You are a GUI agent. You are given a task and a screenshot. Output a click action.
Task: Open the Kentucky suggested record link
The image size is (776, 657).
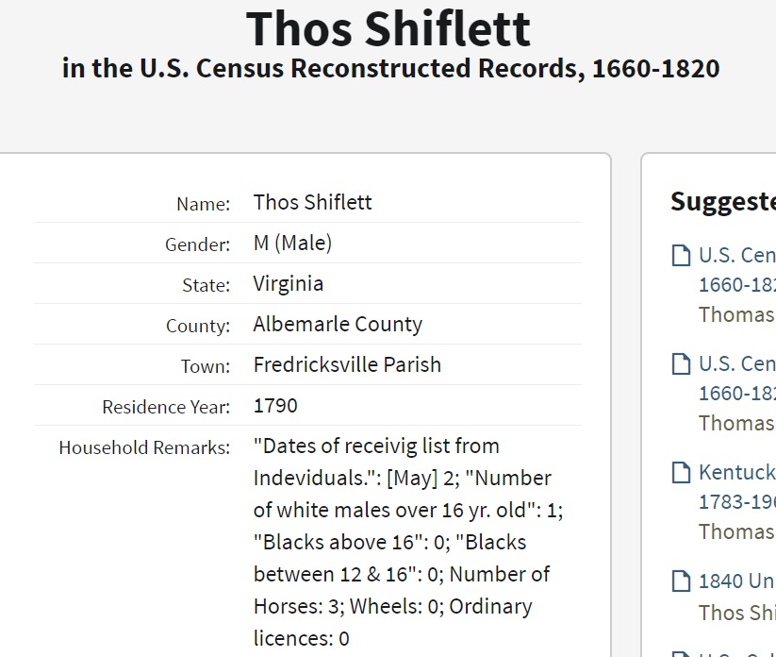pyautogui.click(x=736, y=472)
